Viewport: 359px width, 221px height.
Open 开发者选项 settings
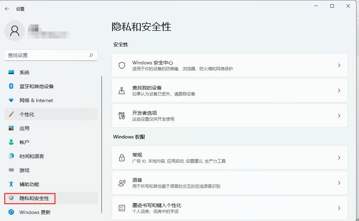click(x=230, y=116)
